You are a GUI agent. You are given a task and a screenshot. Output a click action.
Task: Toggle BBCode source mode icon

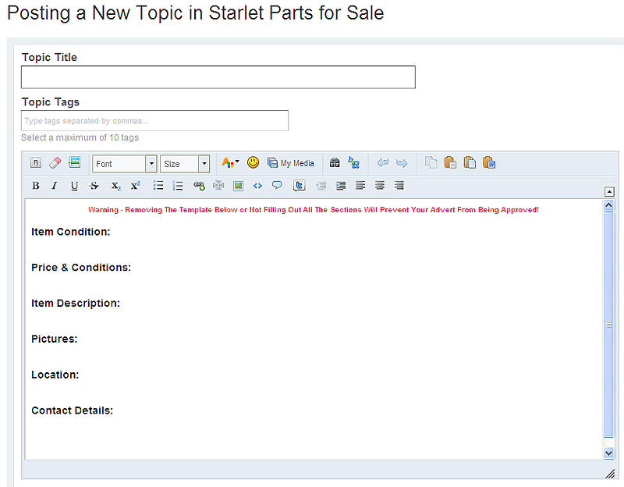coord(35,162)
